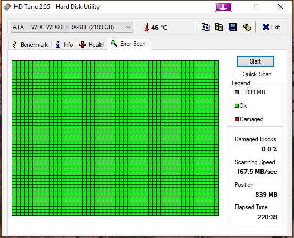Viewport: 294px width, 238px height.
Task: Click the HD Tune title bar icon
Action: click(7, 7)
